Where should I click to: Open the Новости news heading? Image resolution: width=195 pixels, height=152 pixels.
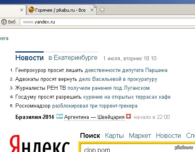tap(30, 58)
